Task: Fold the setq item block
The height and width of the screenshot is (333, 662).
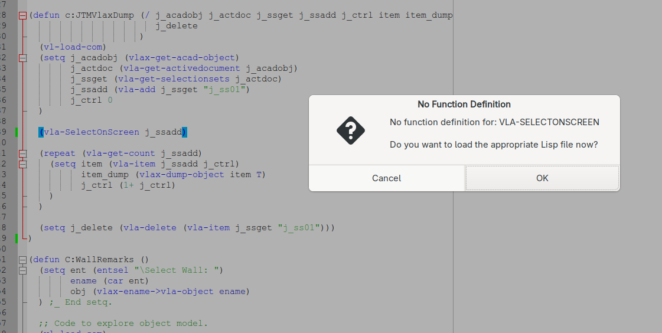Action: click(x=22, y=164)
